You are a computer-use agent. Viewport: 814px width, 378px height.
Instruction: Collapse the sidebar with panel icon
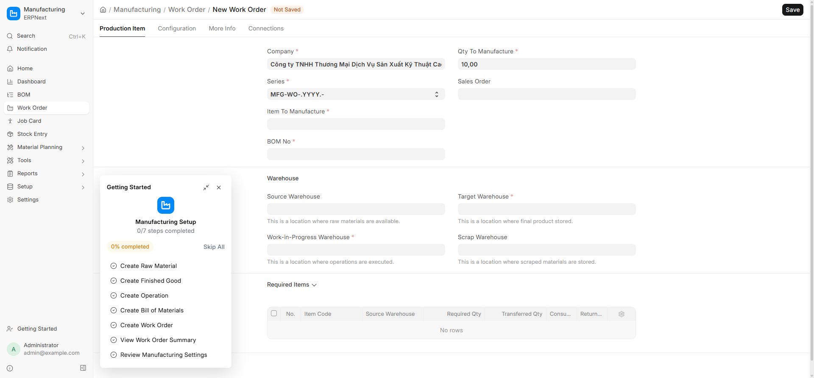(83, 368)
